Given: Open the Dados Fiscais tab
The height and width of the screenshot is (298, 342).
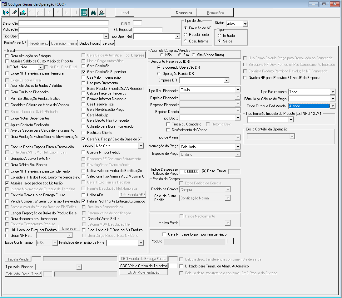Looking at the screenshot, I should (x=90, y=43).
